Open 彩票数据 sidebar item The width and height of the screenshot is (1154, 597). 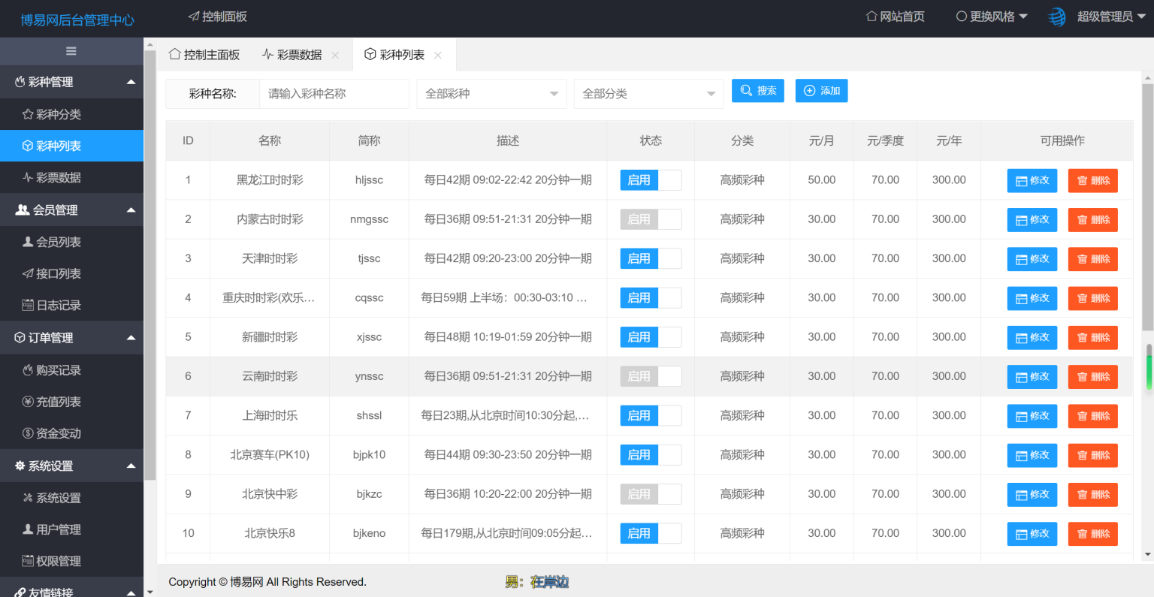pyautogui.click(x=59, y=177)
